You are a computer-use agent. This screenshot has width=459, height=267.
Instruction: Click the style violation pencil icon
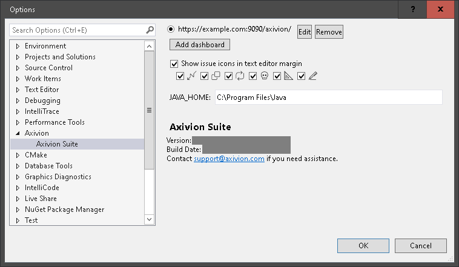[x=312, y=76]
